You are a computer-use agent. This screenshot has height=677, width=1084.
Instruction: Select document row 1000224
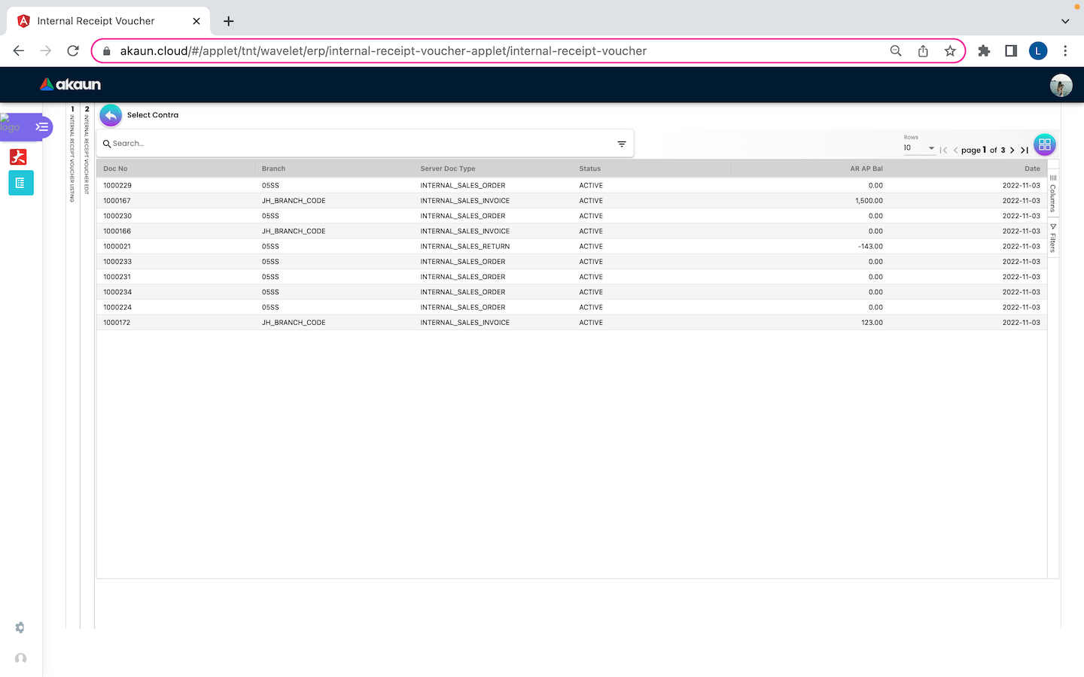[x=571, y=307]
